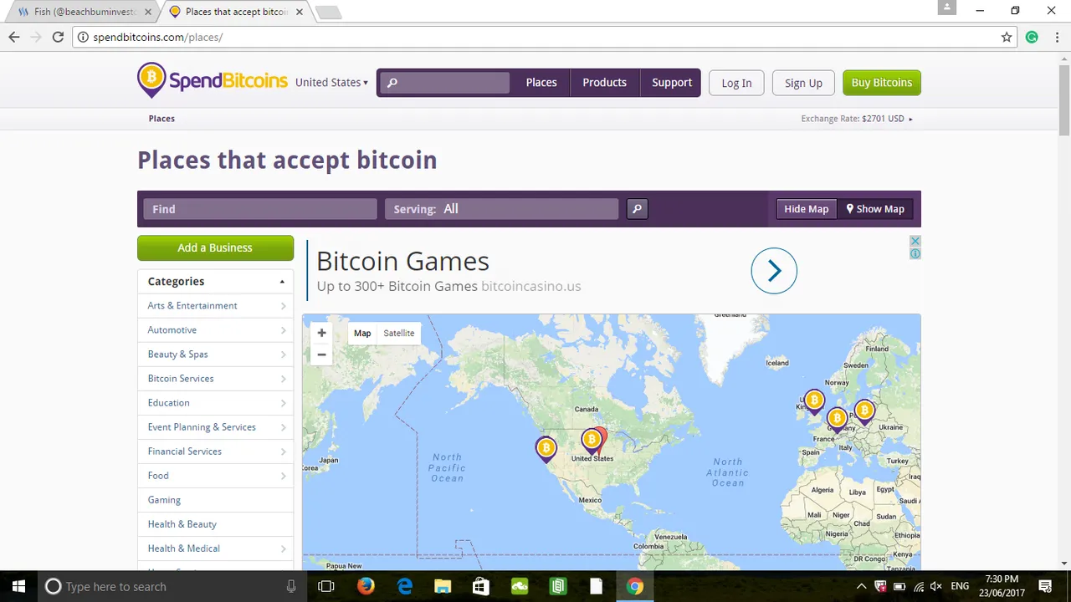
Task: Click the Buy Bitcoins button
Action: [x=882, y=82]
